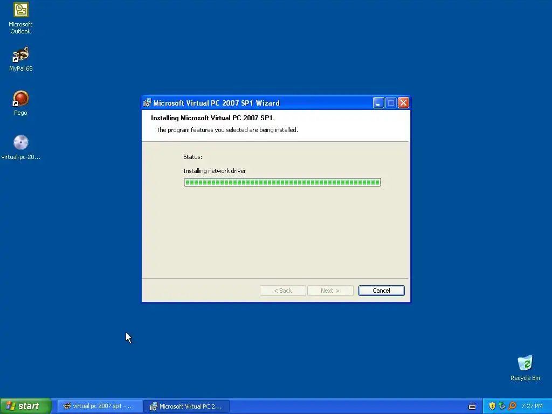Click the Cancel button in the wizard
Viewport: 552px width, 414px height.
pyautogui.click(x=381, y=291)
